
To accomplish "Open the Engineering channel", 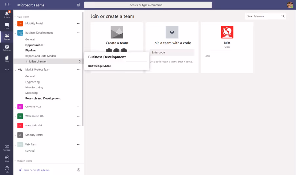I will point(32,82).
